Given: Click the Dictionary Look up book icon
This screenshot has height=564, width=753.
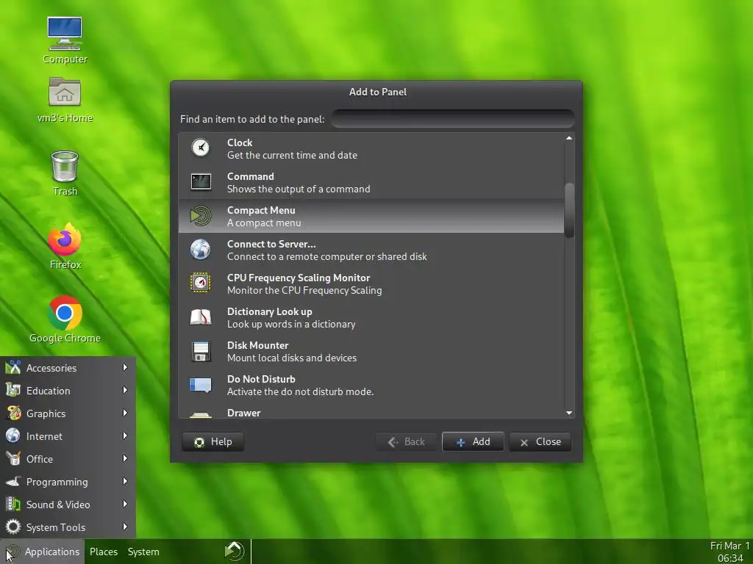Looking at the screenshot, I should click(200, 317).
